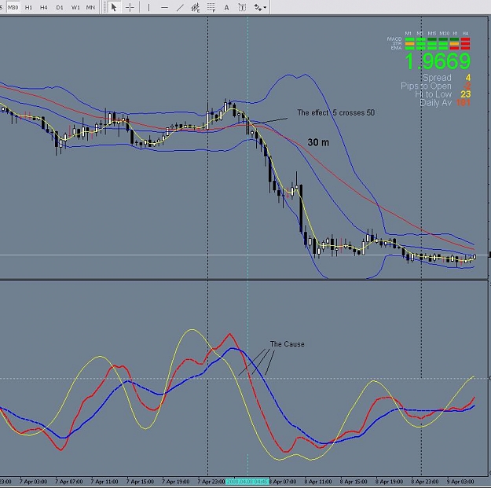Click the '30 m' chart label
This screenshot has width=491, height=488.
click(x=318, y=142)
